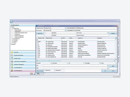
Task: Open the Favourites navigation group
Action: pyautogui.click(x=23, y=52)
